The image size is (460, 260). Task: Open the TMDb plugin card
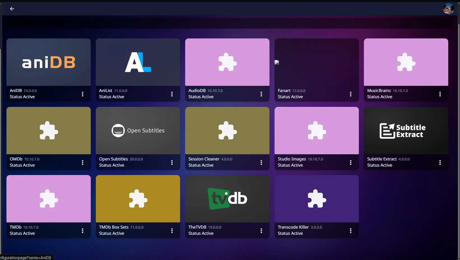point(48,199)
